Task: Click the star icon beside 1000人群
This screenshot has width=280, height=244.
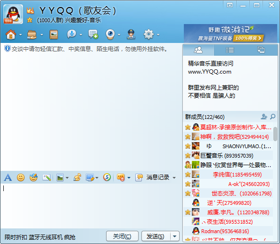Action: click(30, 20)
